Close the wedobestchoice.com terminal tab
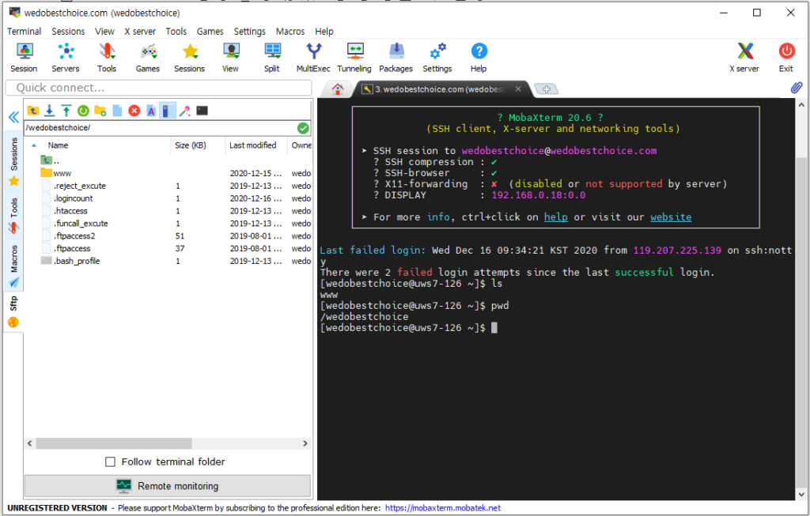810x516 pixels. point(518,89)
